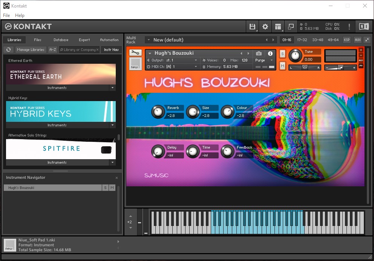
Task: Switch to the Automation tab
Action: point(109,40)
